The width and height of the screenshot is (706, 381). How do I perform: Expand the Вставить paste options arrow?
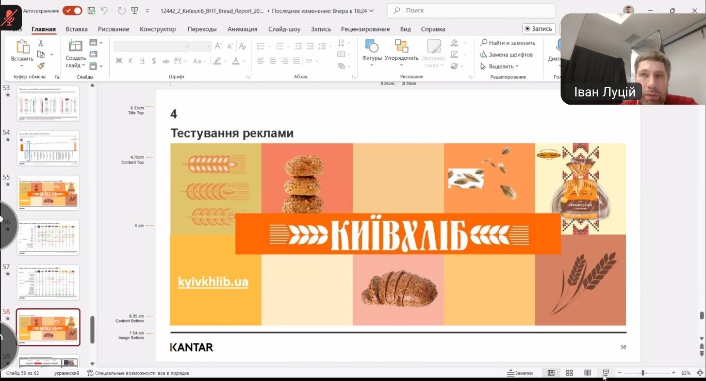point(22,65)
